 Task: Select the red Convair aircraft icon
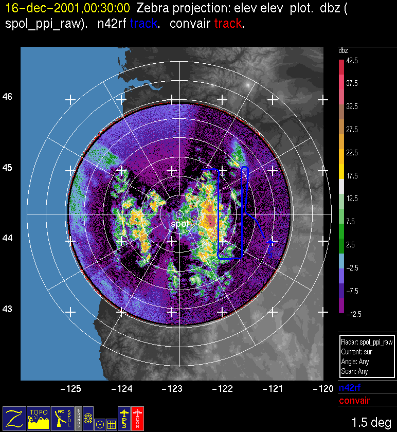pos(137,418)
